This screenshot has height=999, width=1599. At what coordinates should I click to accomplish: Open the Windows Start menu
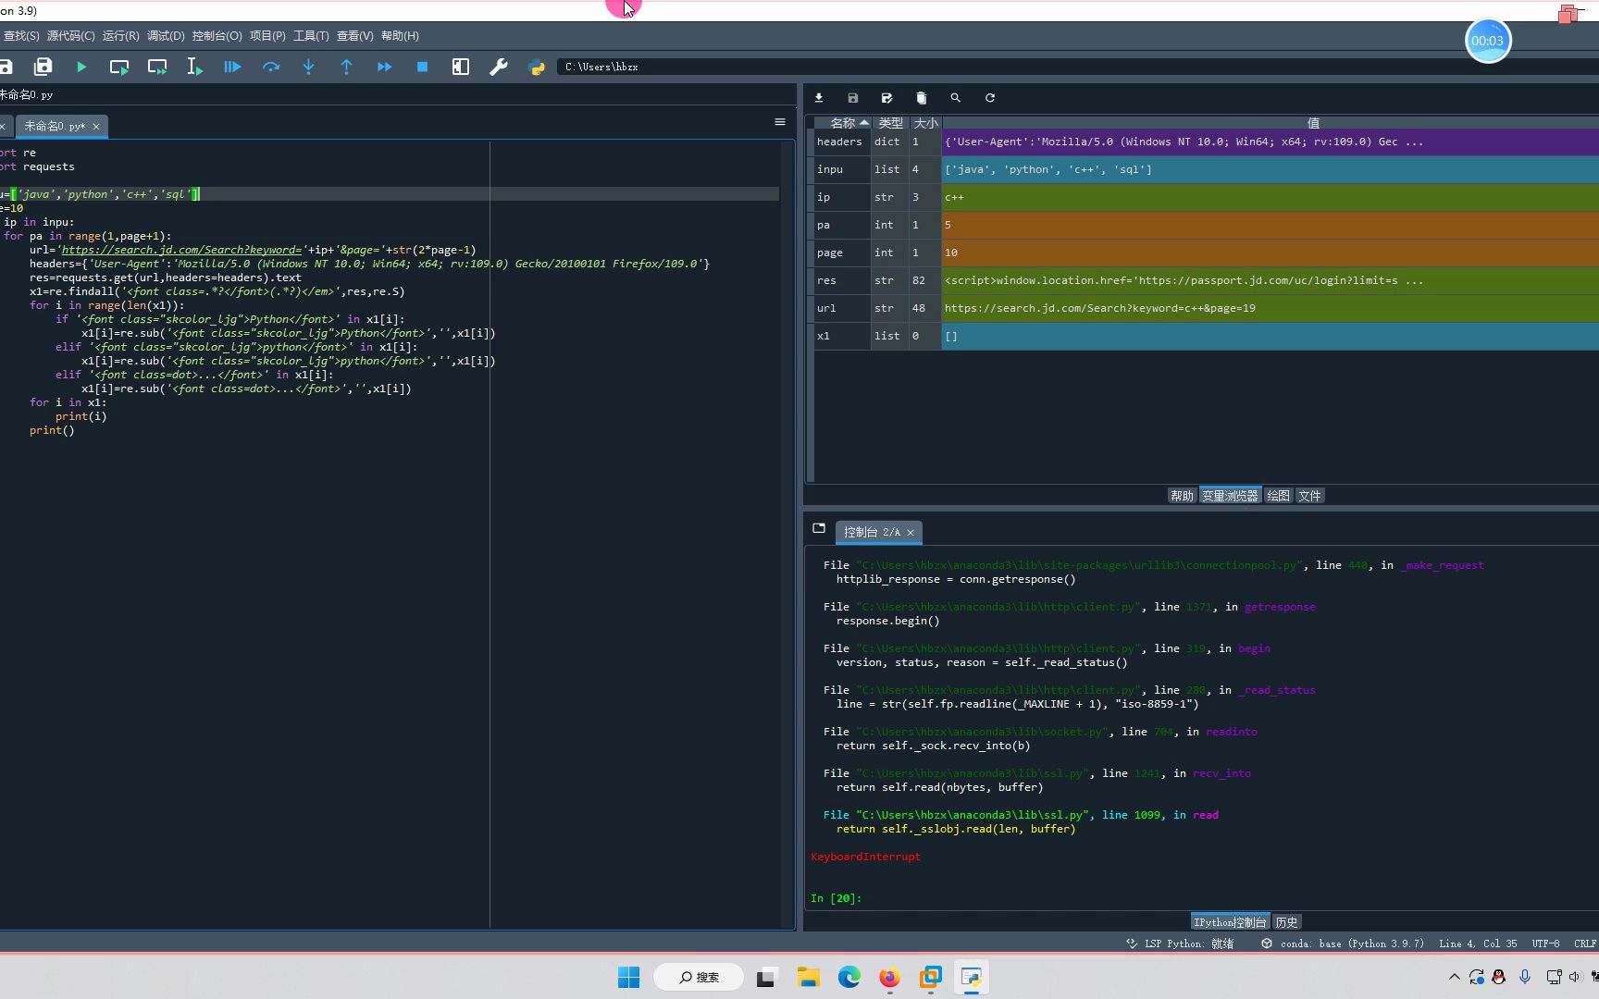[x=628, y=977]
